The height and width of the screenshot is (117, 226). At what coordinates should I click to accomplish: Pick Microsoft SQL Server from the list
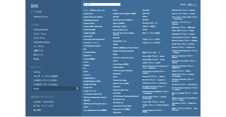pos(120,30)
